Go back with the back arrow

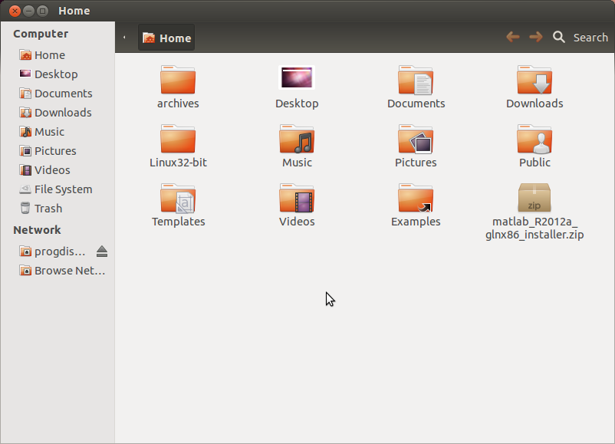[513, 38]
